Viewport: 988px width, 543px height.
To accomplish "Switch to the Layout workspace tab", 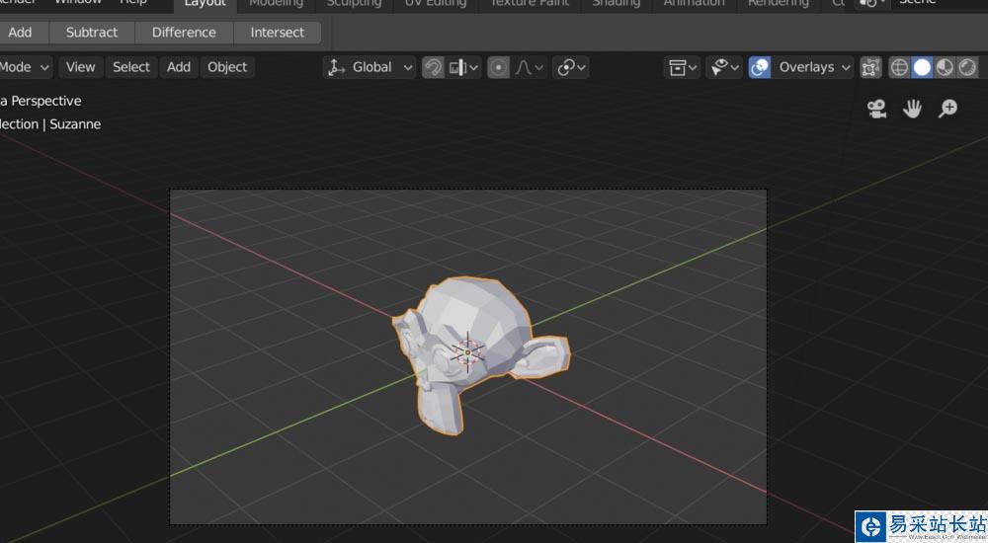I will 205,4.
